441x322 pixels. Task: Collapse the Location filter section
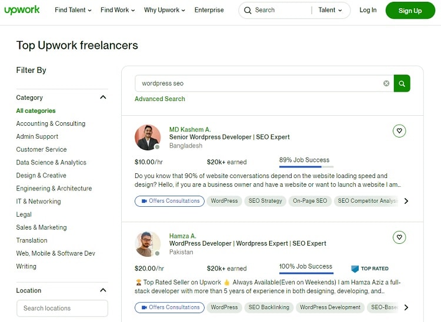click(103, 290)
